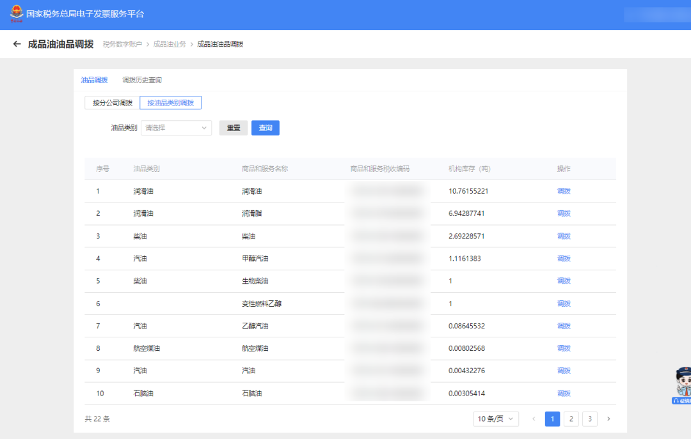Click the tax bureau emblem logo
691x439 pixels.
point(16,14)
